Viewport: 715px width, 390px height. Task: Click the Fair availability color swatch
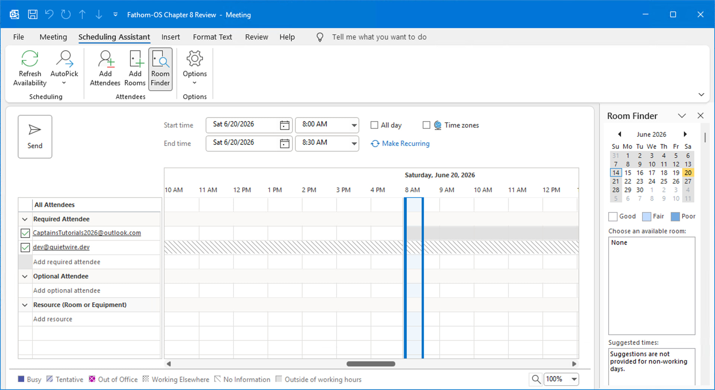pos(647,217)
